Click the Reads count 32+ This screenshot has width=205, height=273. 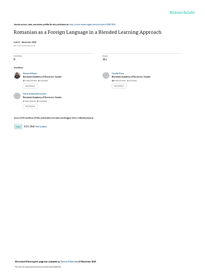(105, 59)
